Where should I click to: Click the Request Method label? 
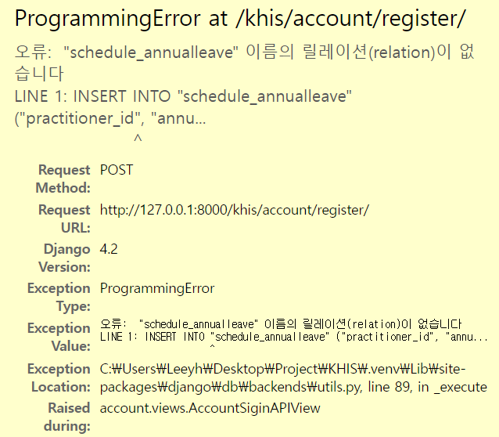[x=63, y=179]
